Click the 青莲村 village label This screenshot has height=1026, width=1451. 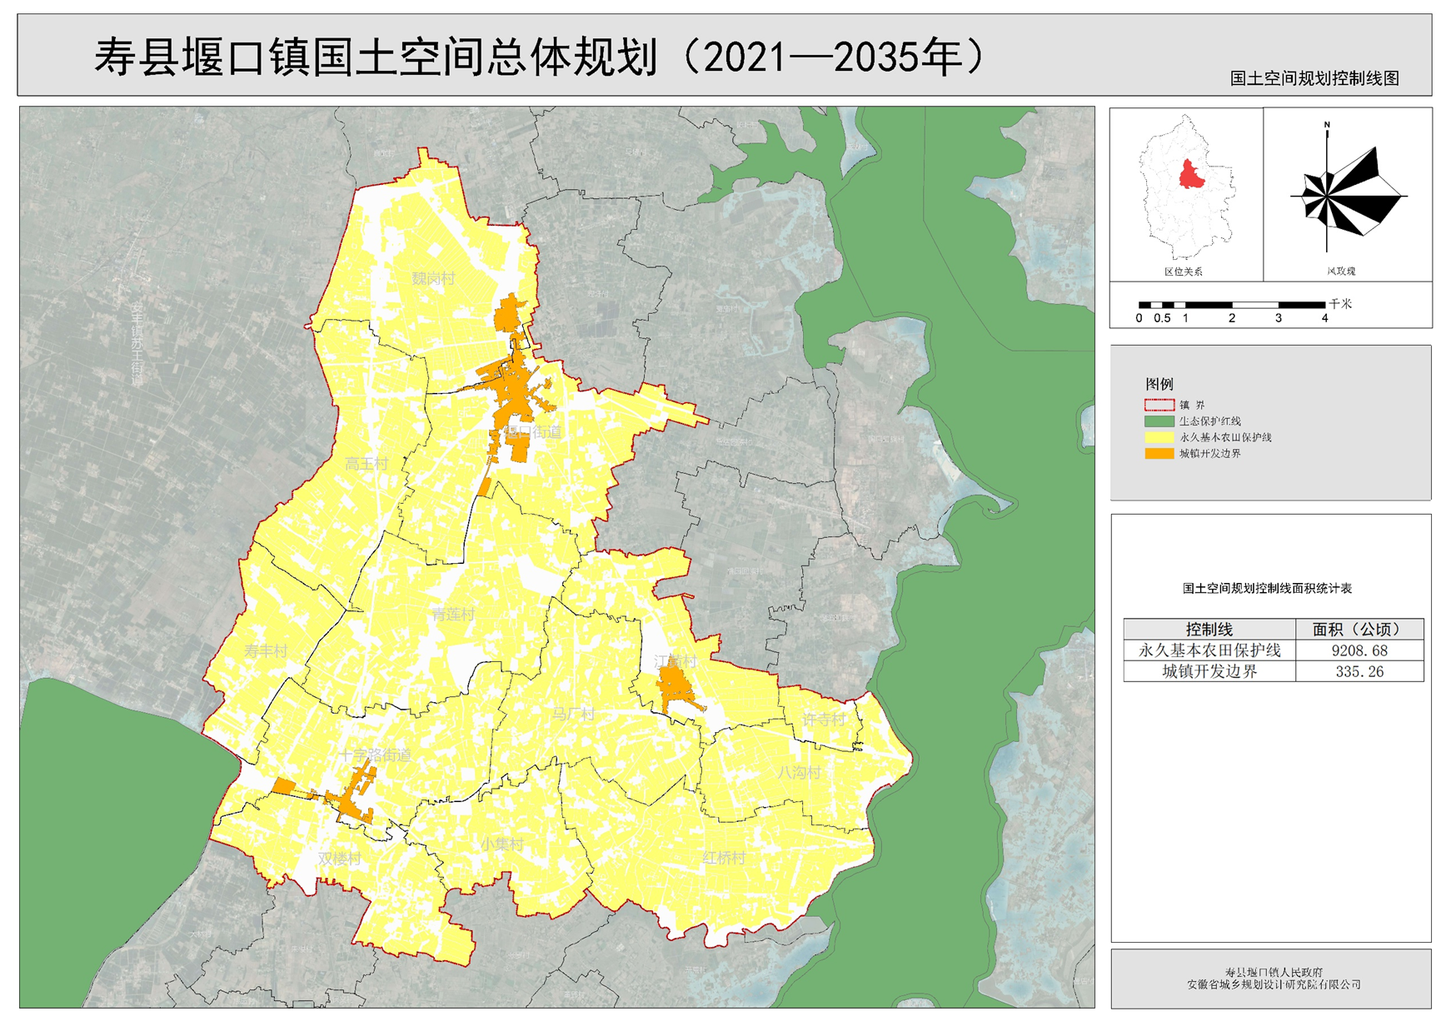452,615
